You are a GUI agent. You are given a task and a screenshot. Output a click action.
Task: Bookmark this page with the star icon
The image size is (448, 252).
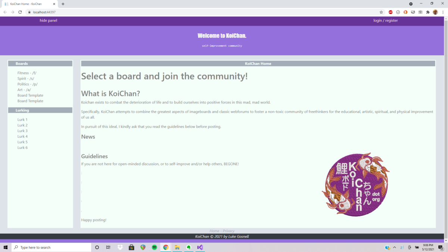pos(381,12)
